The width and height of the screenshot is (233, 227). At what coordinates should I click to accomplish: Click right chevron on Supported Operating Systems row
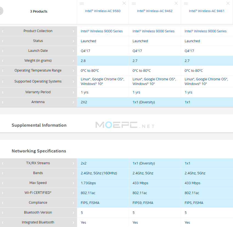click(73, 81)
